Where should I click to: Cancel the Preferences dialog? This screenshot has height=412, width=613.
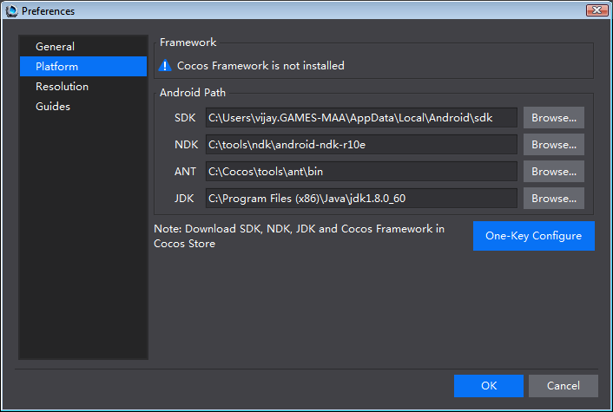(564, 386)
